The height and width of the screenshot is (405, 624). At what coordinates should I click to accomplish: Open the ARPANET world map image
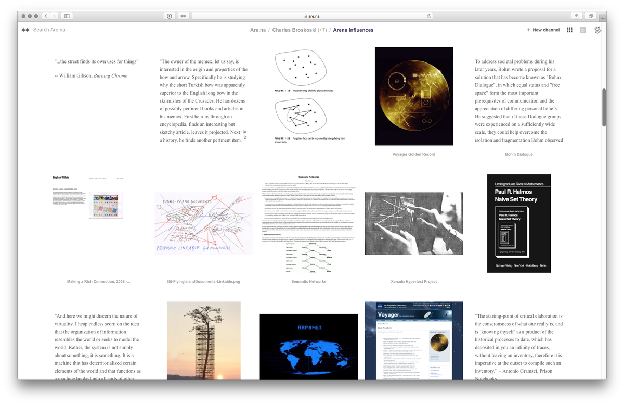click(x=309, y=347)
